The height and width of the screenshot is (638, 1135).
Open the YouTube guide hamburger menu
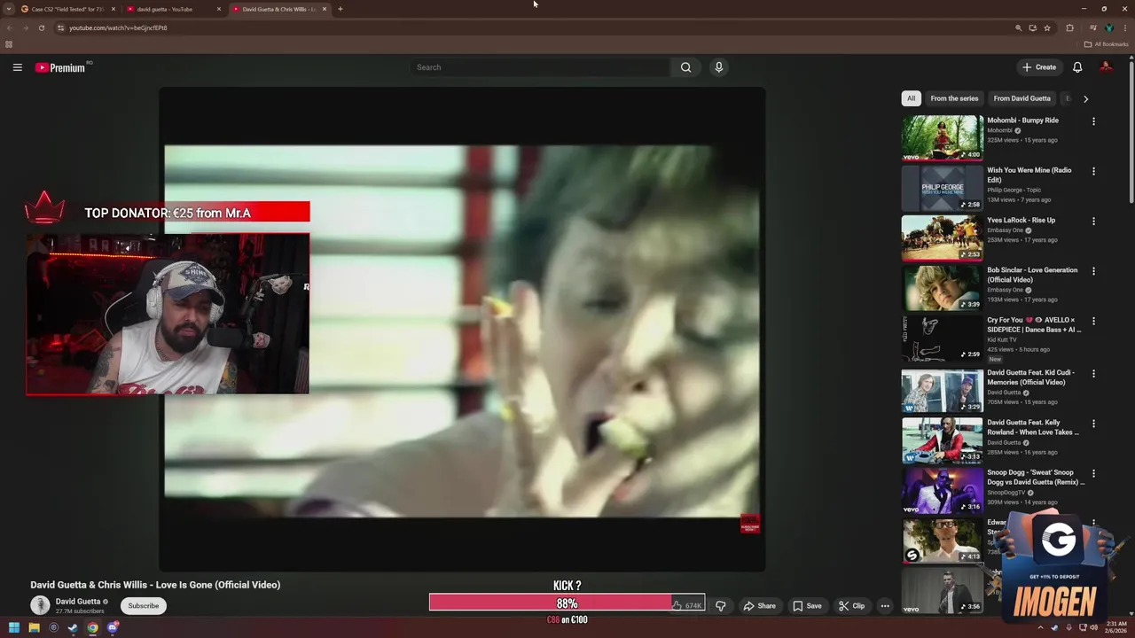tap(17, 67)
